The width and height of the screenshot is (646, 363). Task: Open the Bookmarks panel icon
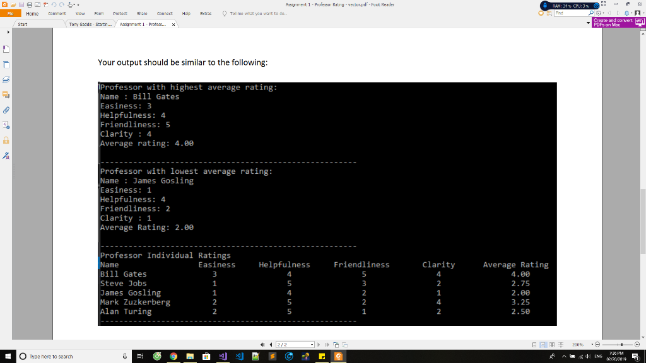pyautogui.click(x=6, y=49)
